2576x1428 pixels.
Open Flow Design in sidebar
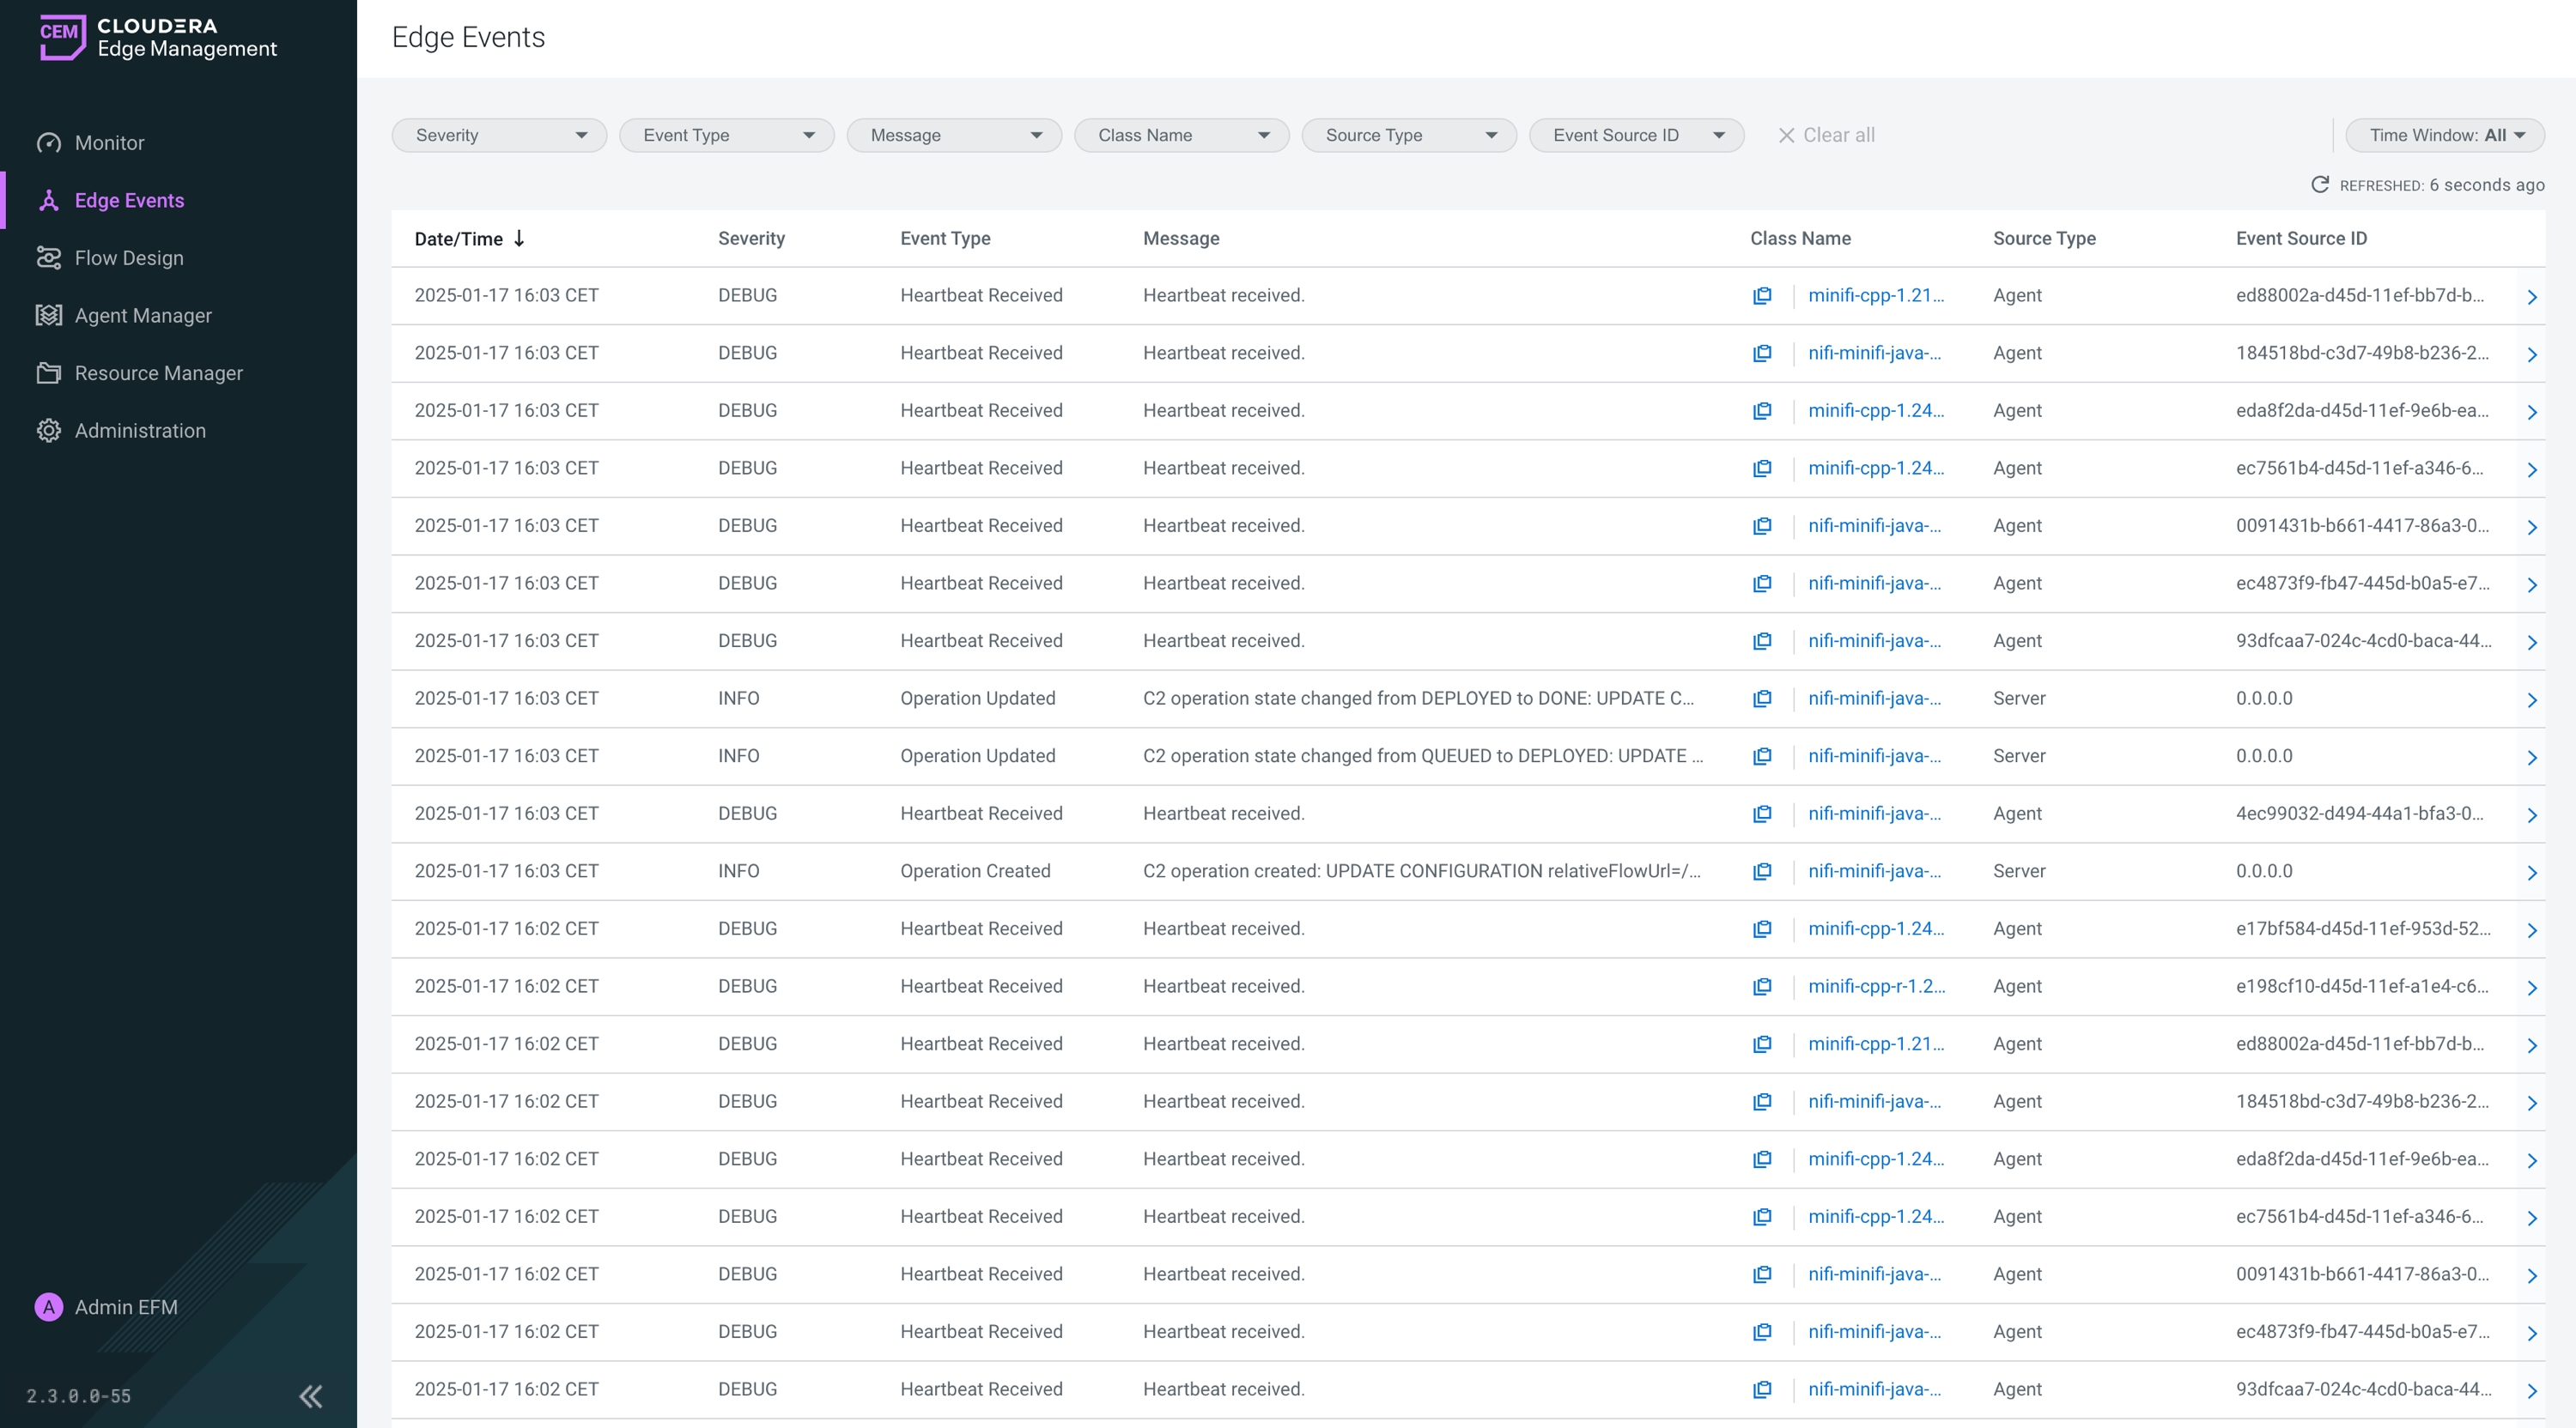click(x=129, y=257)
